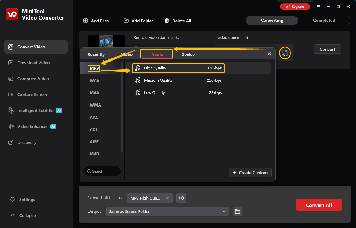Open Convert Video in sidebar
The width and height of the screenshot is (356, 228).
pos(36,47)
